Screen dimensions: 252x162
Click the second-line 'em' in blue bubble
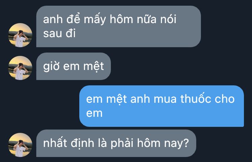tap(94, 113)
